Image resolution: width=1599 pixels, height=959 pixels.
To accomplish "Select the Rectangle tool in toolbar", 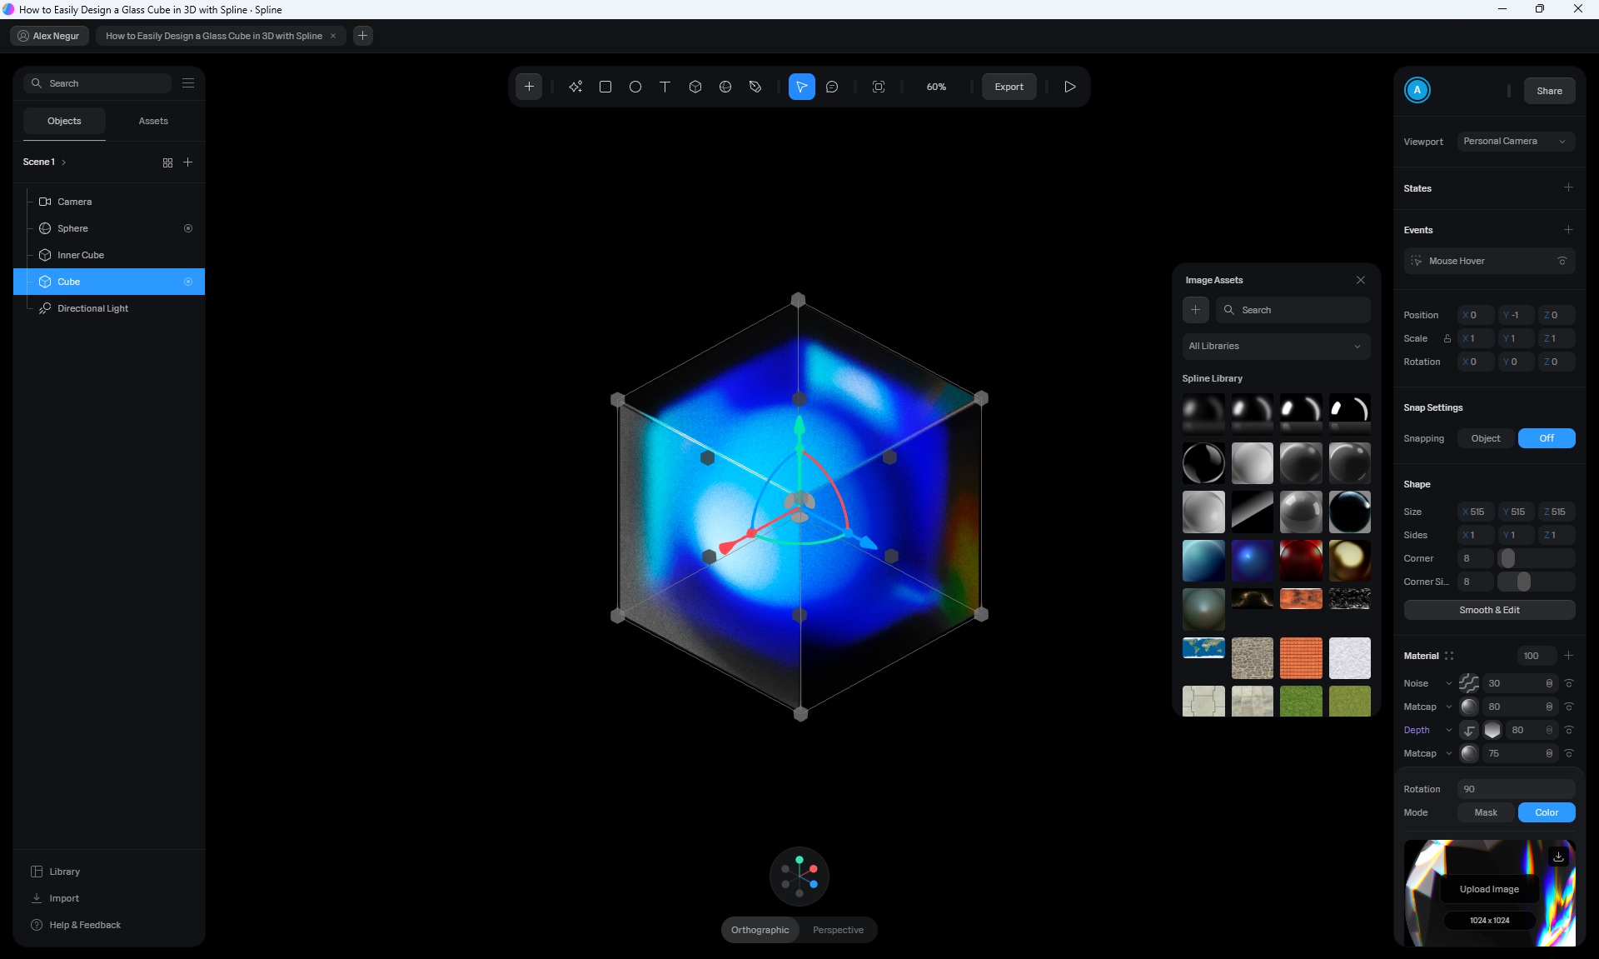I will coord(605,87).
